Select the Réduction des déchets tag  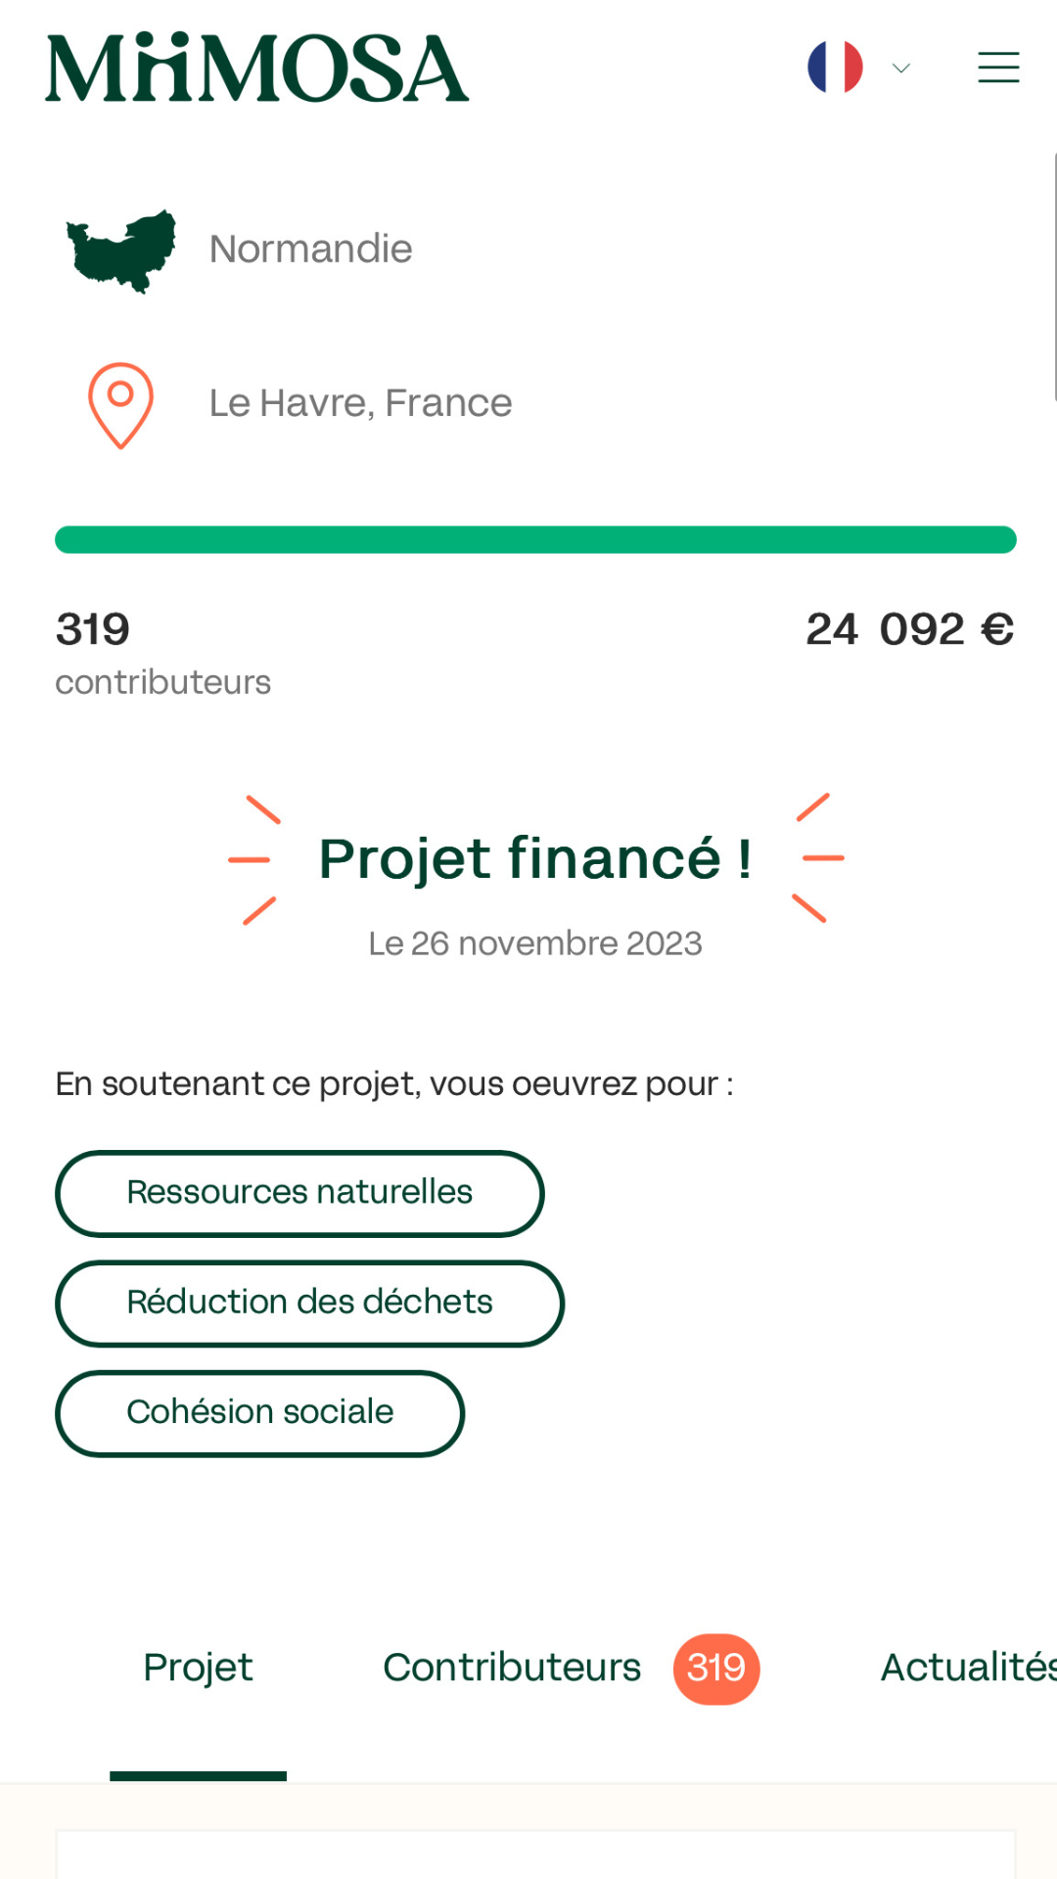(x=309, y=1303)
